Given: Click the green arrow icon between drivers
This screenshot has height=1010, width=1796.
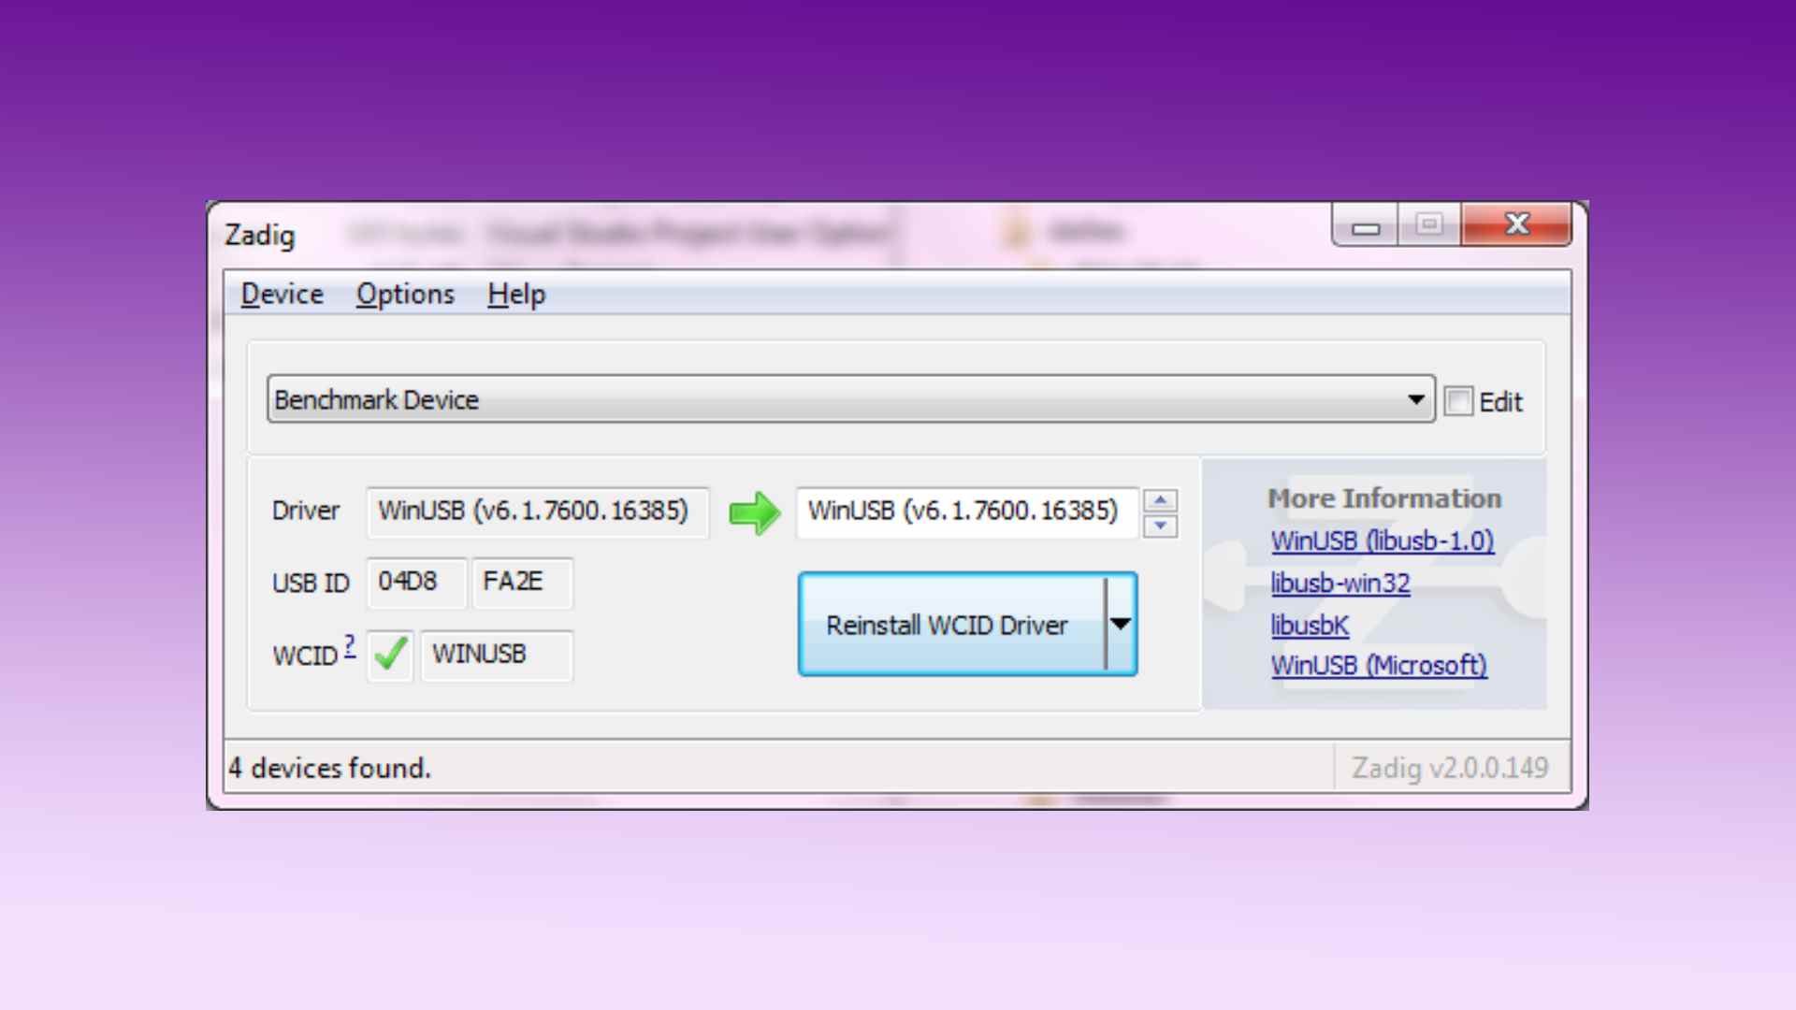Looking at the screenshot, I should tap(754, 512).
